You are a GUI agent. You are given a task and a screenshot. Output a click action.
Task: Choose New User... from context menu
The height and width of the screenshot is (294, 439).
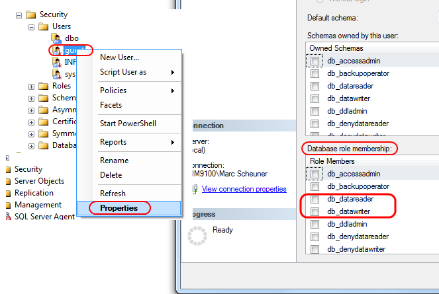tap(129, 57)
